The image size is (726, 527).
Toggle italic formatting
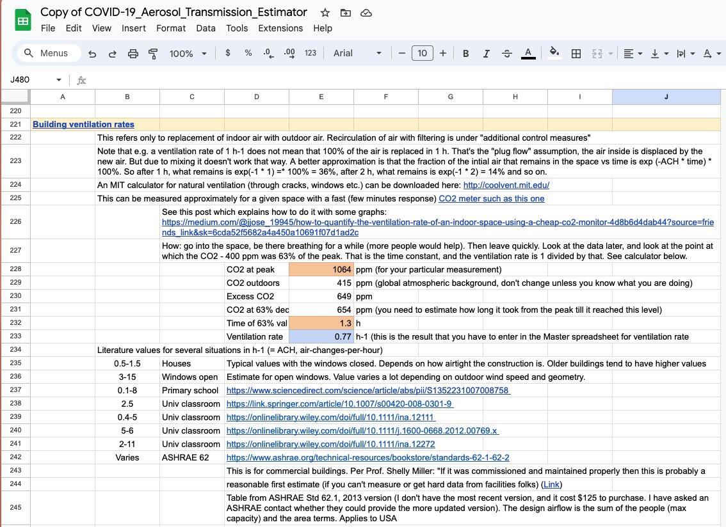tap(486, 54)
